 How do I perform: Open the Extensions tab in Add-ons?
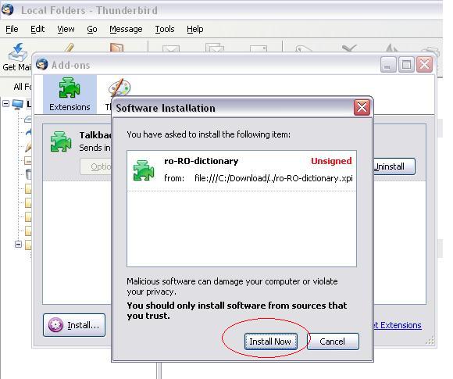click(70, 95)
